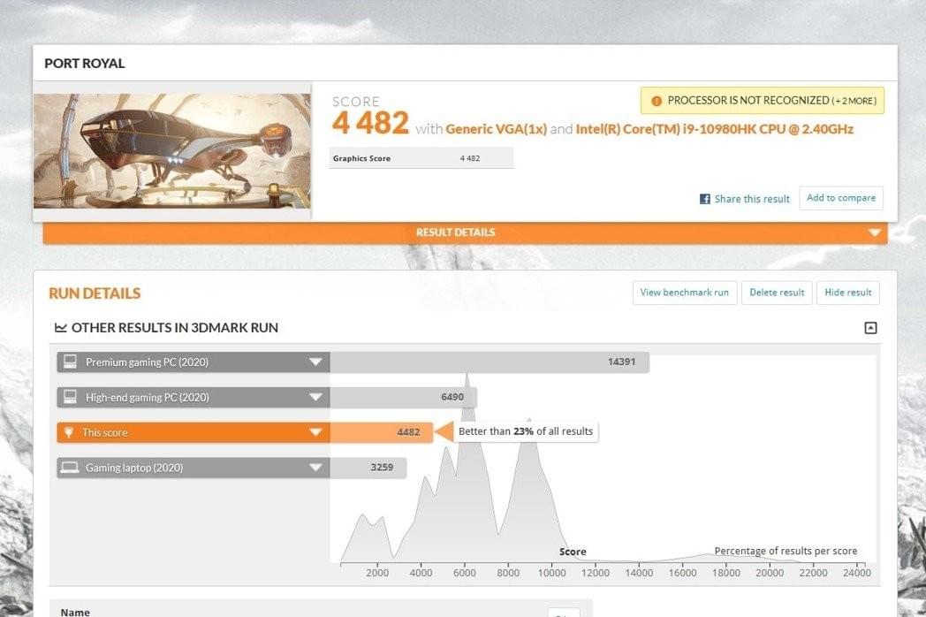Click the Graphics Score row value 4 482
926x617 pixels.
469,158
